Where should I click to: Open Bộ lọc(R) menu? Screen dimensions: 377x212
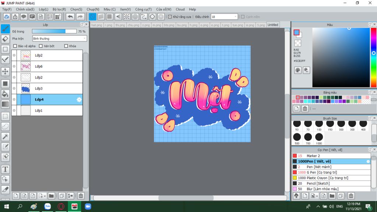pyautogui.click(x=59, y=9)
